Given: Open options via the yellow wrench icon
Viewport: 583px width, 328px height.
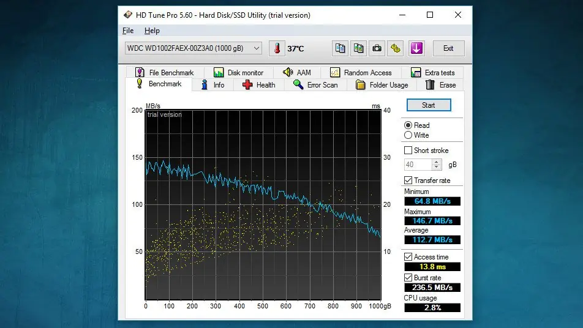Looking at the screenshot, I should (396, 48).
